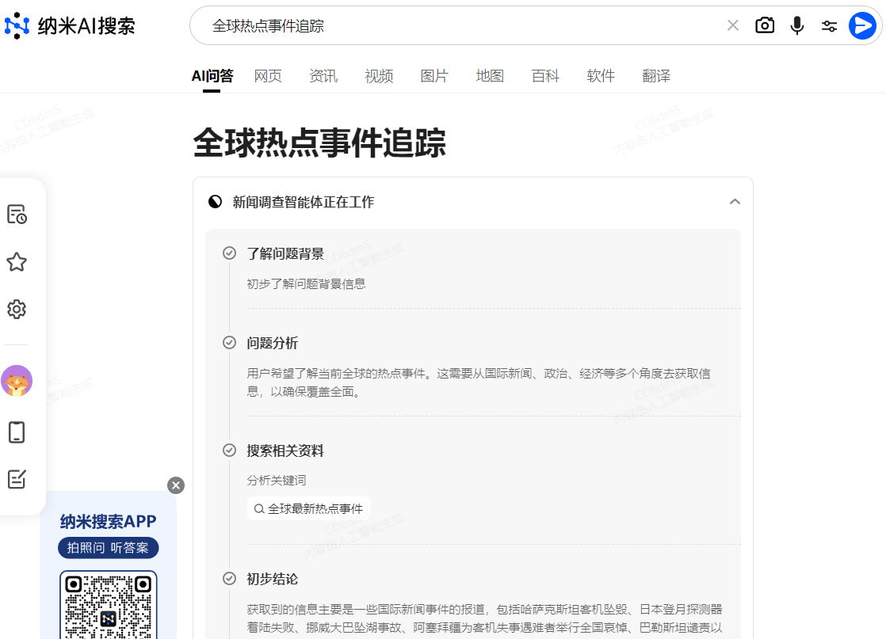Click the checkmark beside 问题分析
This screenshot has width=886, height=639.
pos(230,344)
